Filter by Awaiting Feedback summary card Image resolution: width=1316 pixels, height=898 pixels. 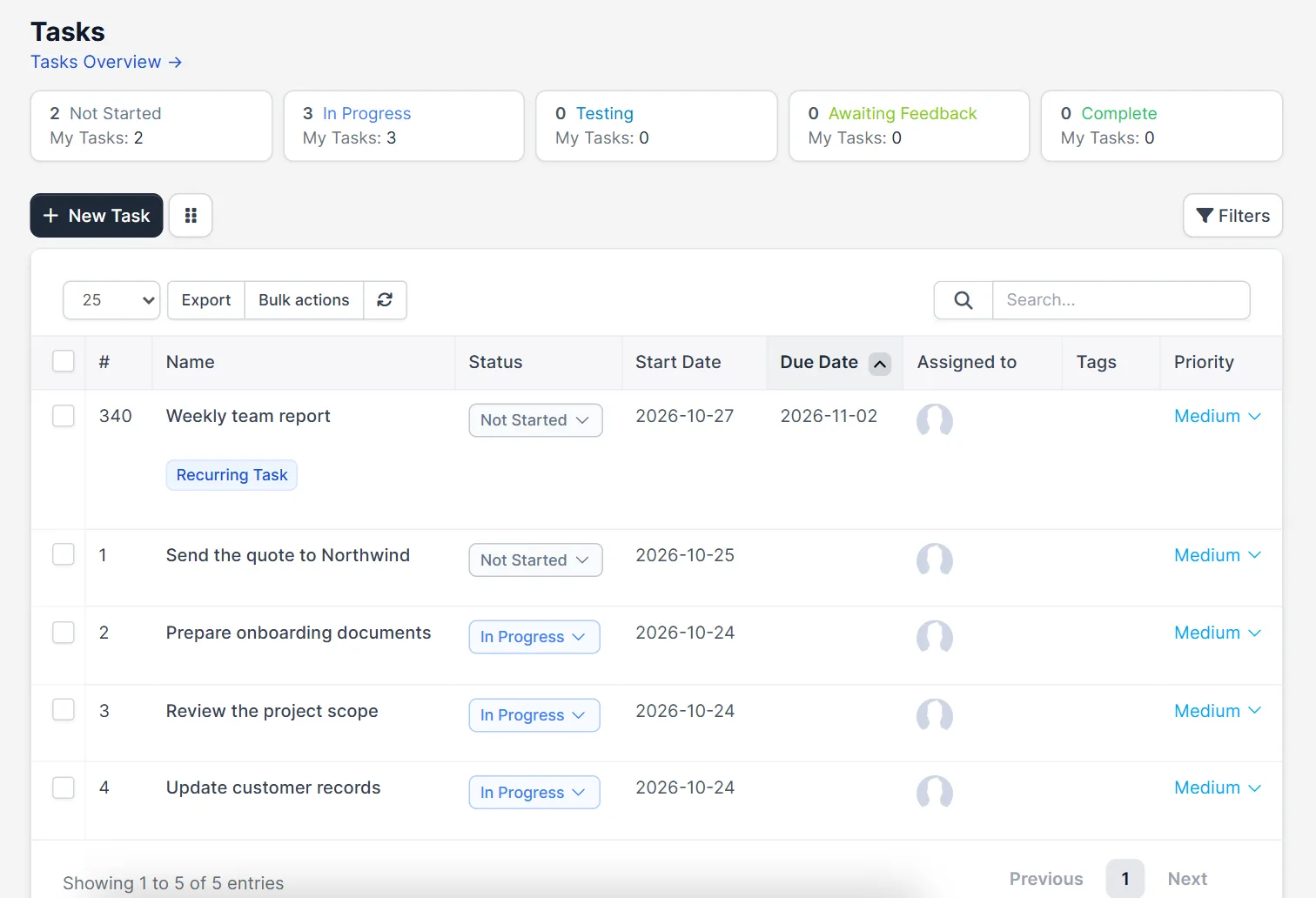pyautogui.click(x=910, y=126)
